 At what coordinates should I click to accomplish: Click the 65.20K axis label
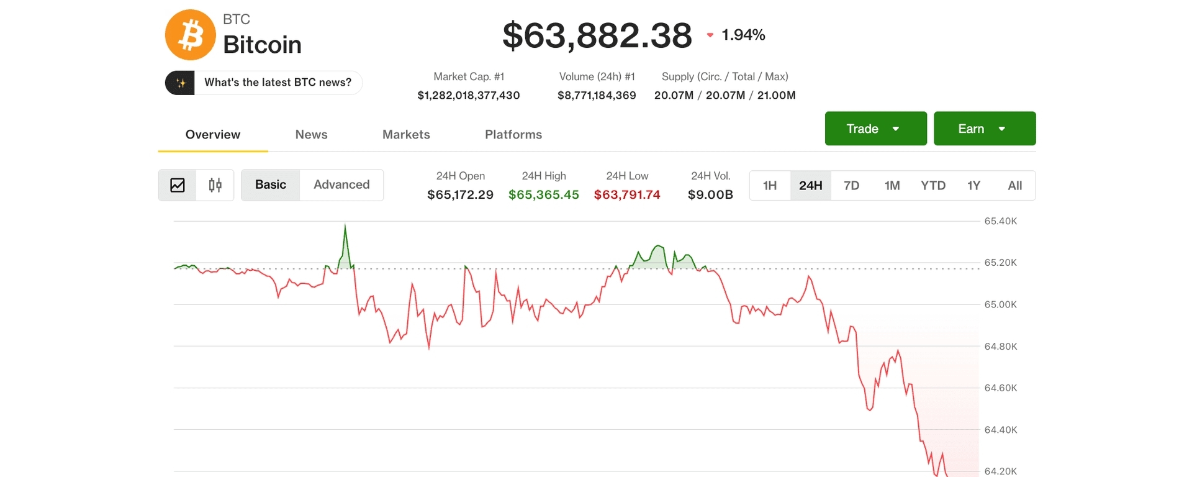tap(1001, 263)
